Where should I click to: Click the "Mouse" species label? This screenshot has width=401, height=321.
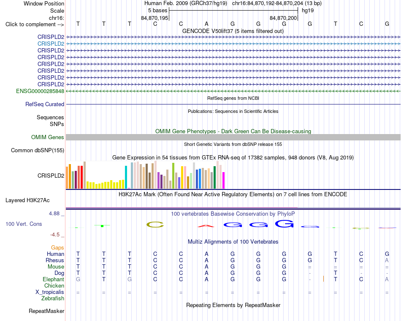coord(56,267)
